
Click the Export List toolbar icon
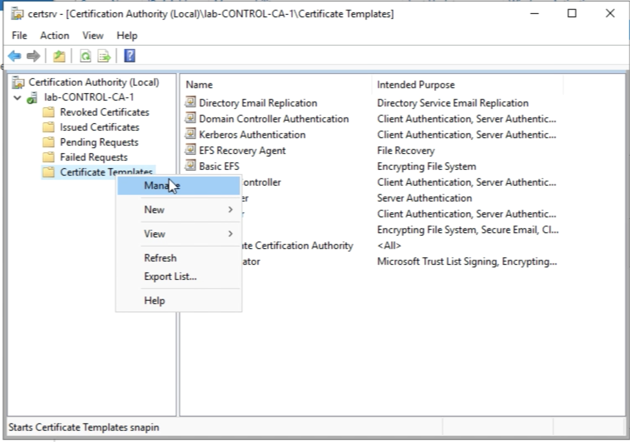[x=104, y=56]
